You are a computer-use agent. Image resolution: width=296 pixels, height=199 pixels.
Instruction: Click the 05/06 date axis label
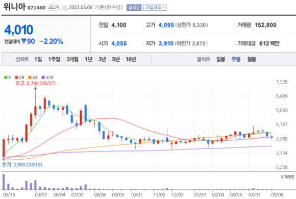tap(277, 194)
